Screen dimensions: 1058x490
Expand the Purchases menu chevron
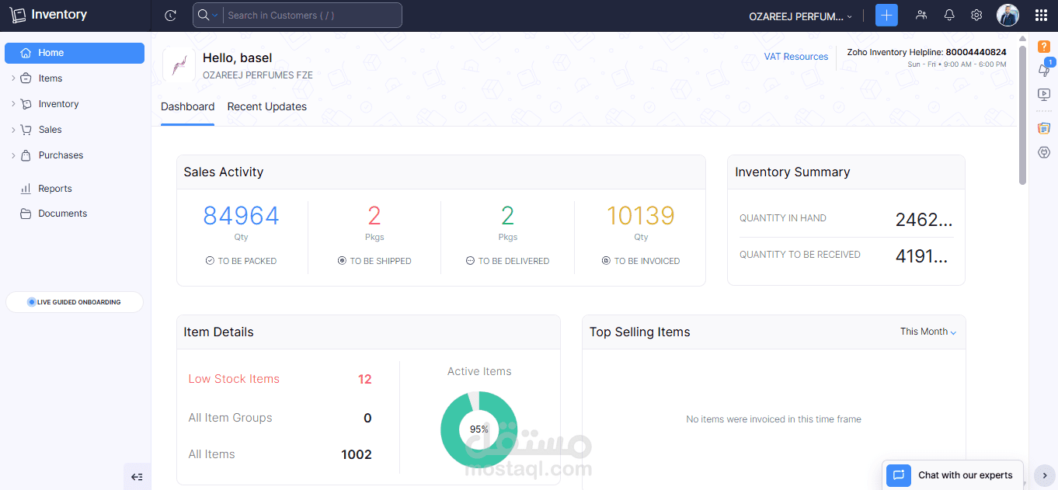(13, 155)
